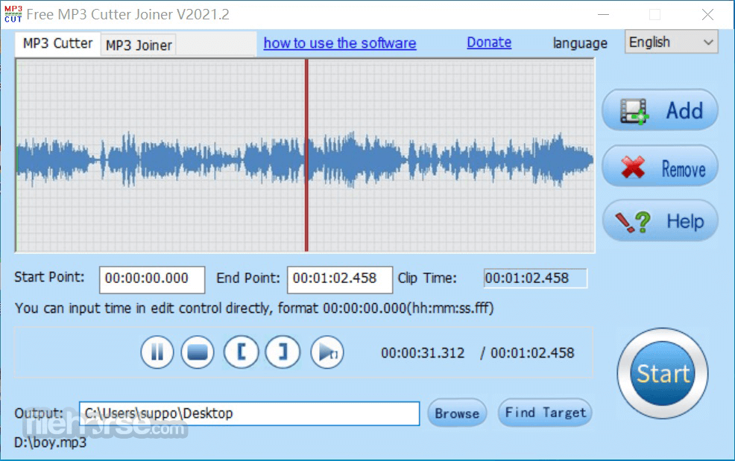This screenshot has width=735, height=461.
Task: Click the Clip Time field
Action: point(535,279)
